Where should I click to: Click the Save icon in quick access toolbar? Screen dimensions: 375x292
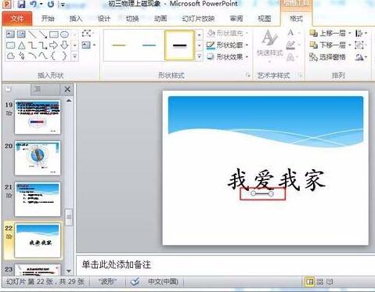point(21,4)
